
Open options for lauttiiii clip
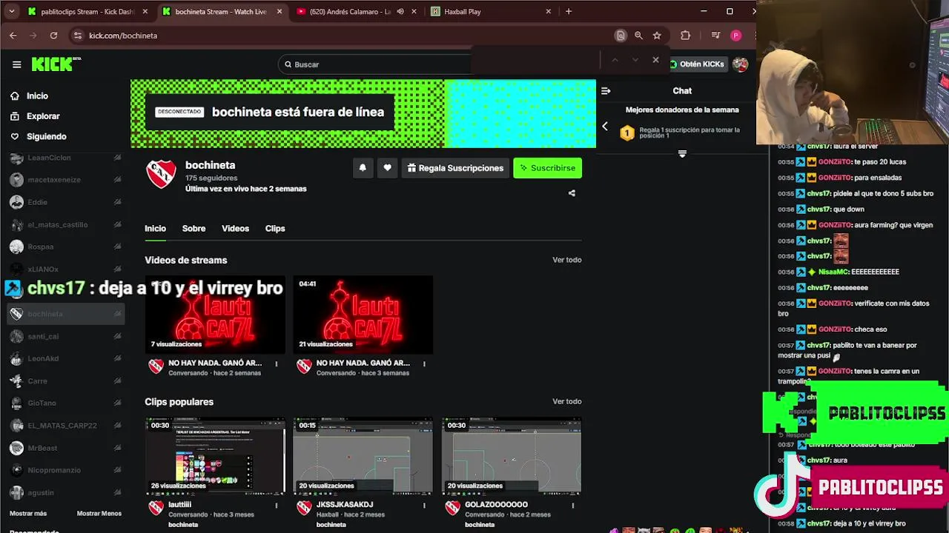coord(277,505)
